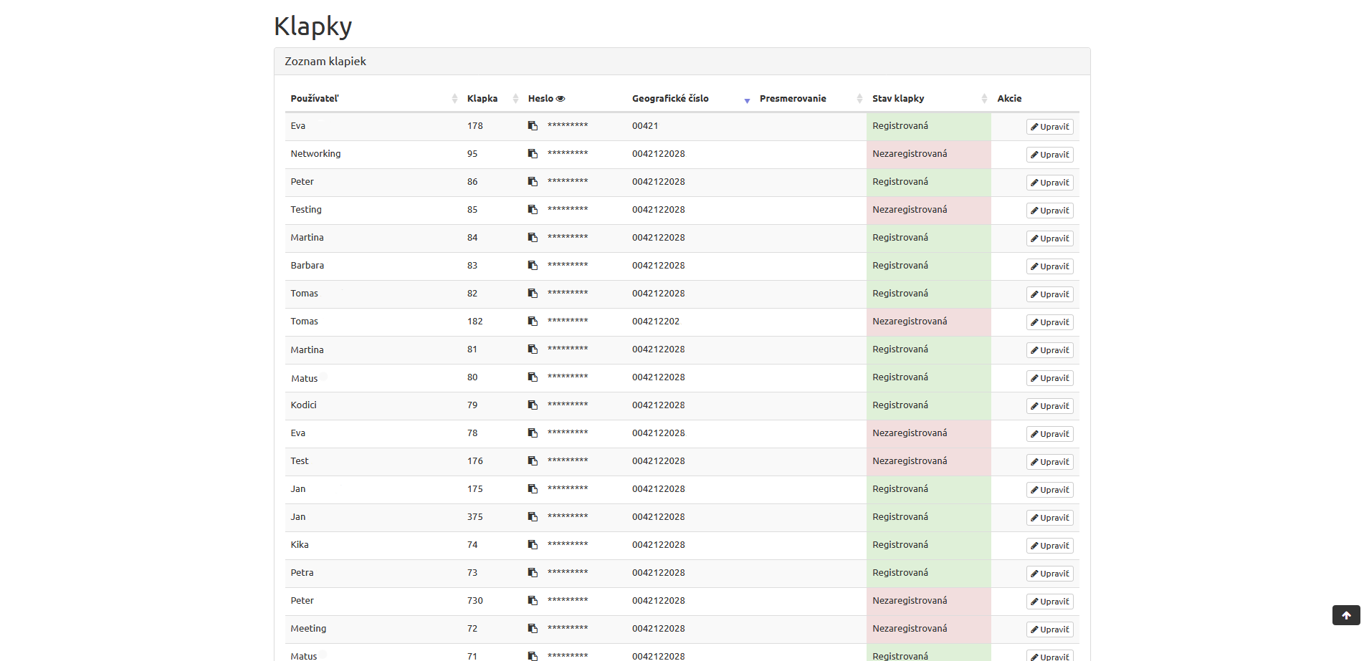Image resolution: width=1364 pixels, height=661 pixels.
Task: Sort table by Klapka column
Action: (492, 99)
